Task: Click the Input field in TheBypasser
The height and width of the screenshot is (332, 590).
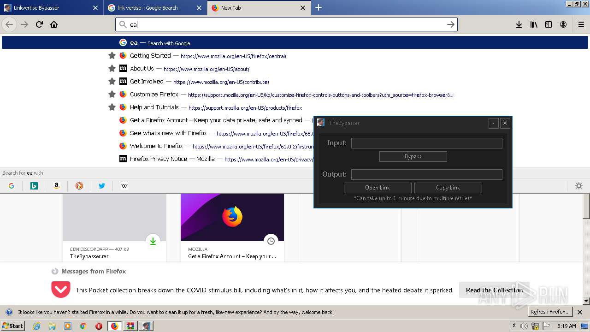Action: click(427, 143)
